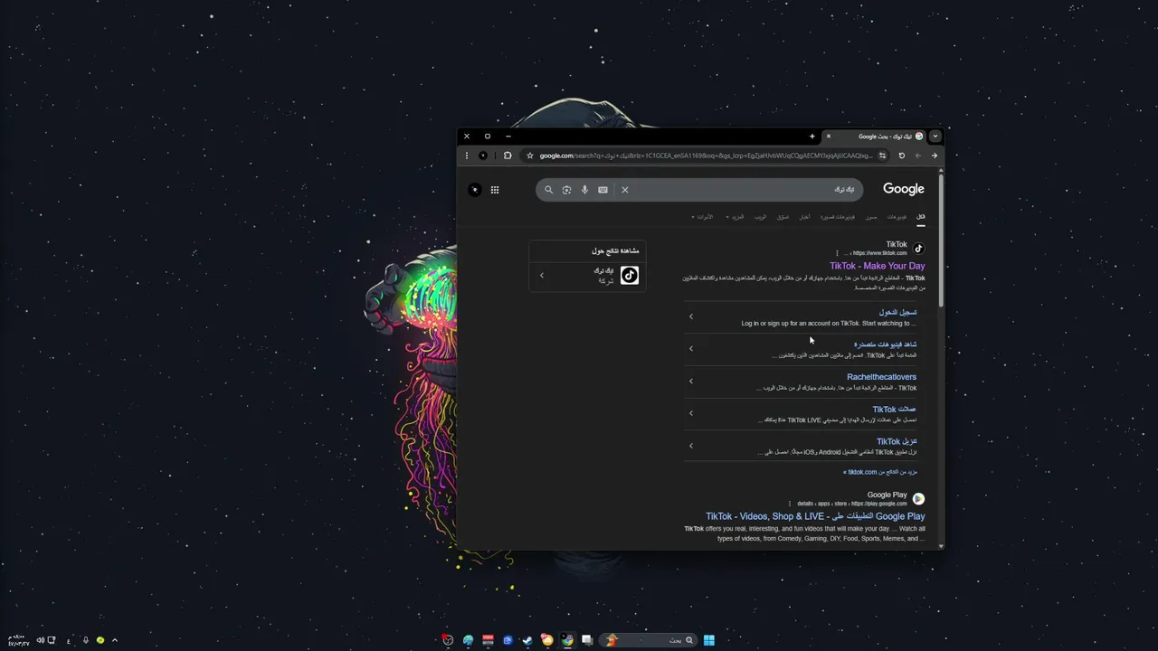Open the 'شاهد فيديوهات متصدرة' link

point(885,344)
